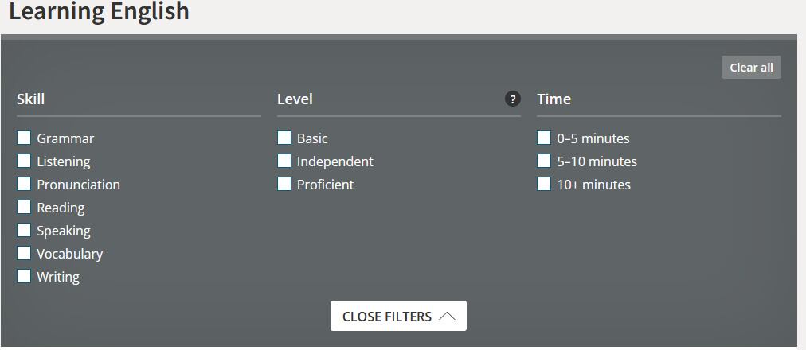This screenshot has height=350, width=806.
Task: Select the Basic level checkbox
Action: pos(284,138)
